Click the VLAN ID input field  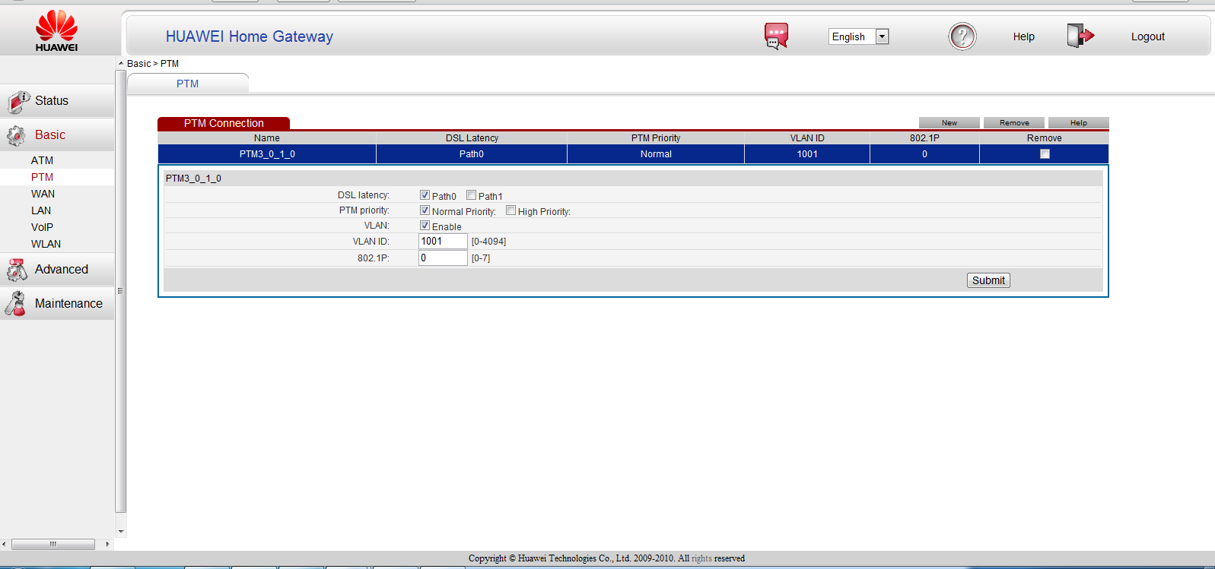pos(443,241)
